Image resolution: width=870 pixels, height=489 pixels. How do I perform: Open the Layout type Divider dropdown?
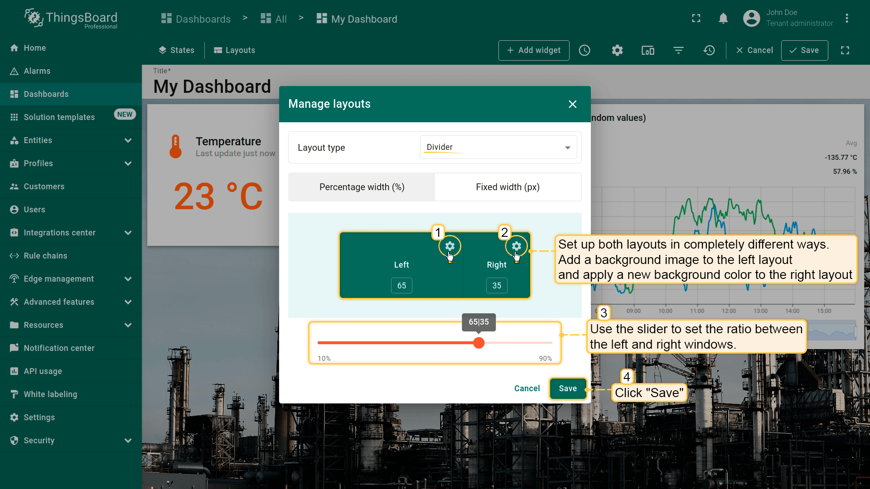click(x=498, y=147)
